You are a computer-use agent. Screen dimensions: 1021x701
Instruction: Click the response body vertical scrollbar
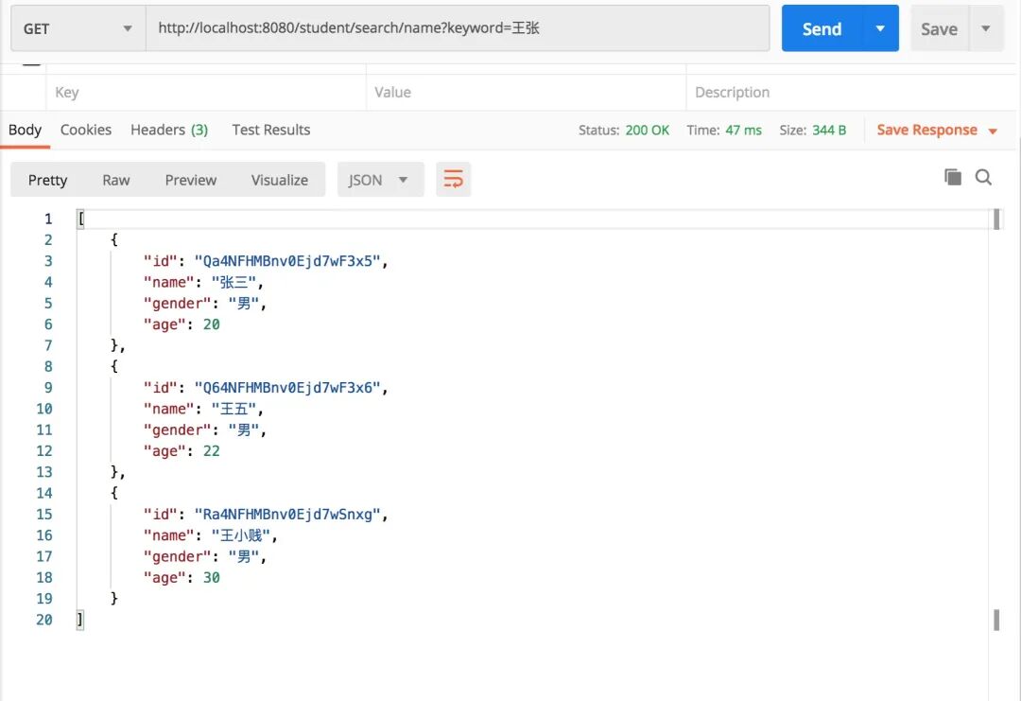pos(996,416)
